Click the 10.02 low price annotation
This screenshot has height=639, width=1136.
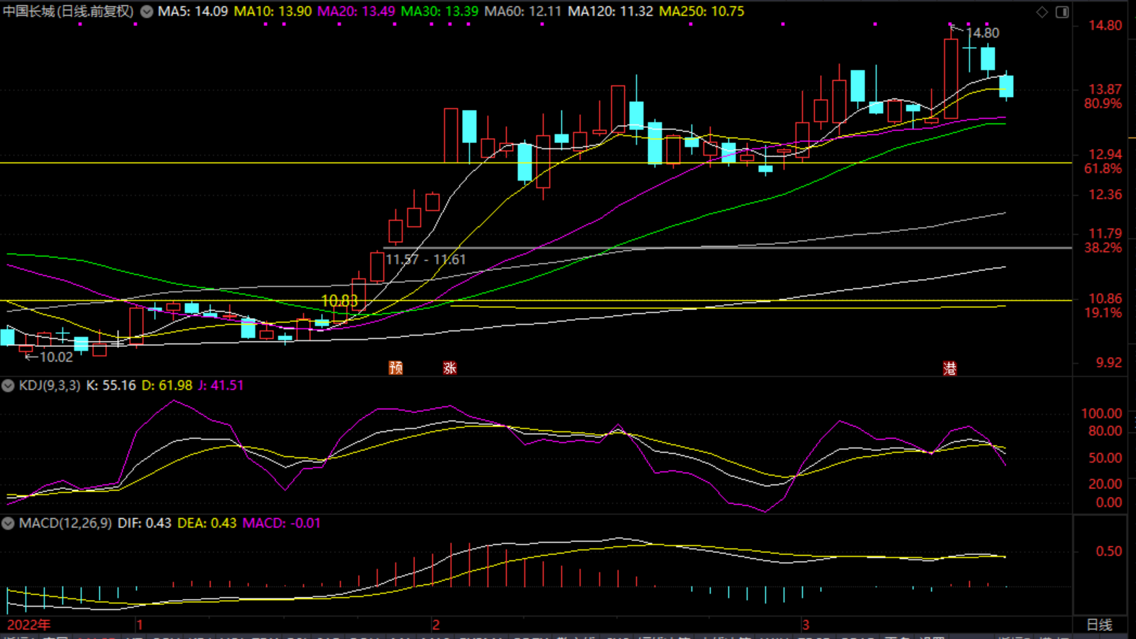pos(56,357)
